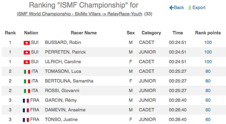Image resolution: width=226 pixels, height=124 pixels.
Task: Click the green Export download icon
Action: 190,8
